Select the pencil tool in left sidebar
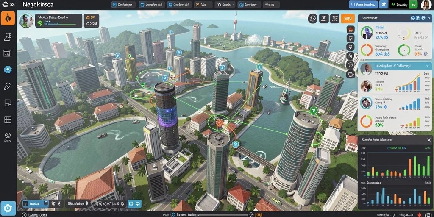This screenshot has height=217, width=434. 8,86
